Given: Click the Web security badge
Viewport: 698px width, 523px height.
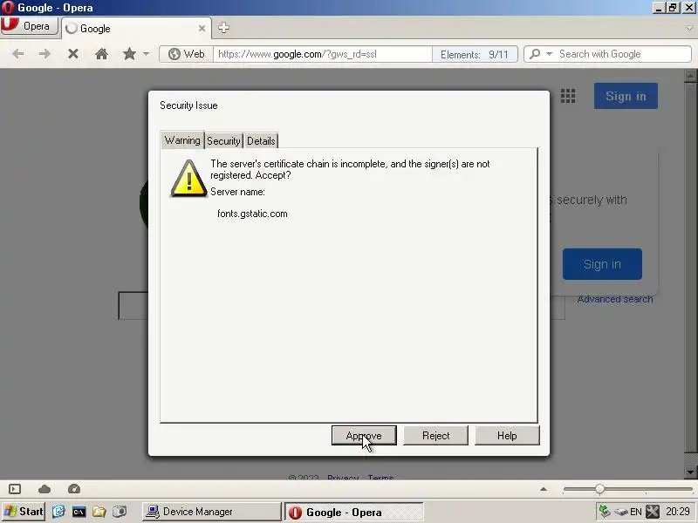Looking at the screenshot, I should point(187,54).
